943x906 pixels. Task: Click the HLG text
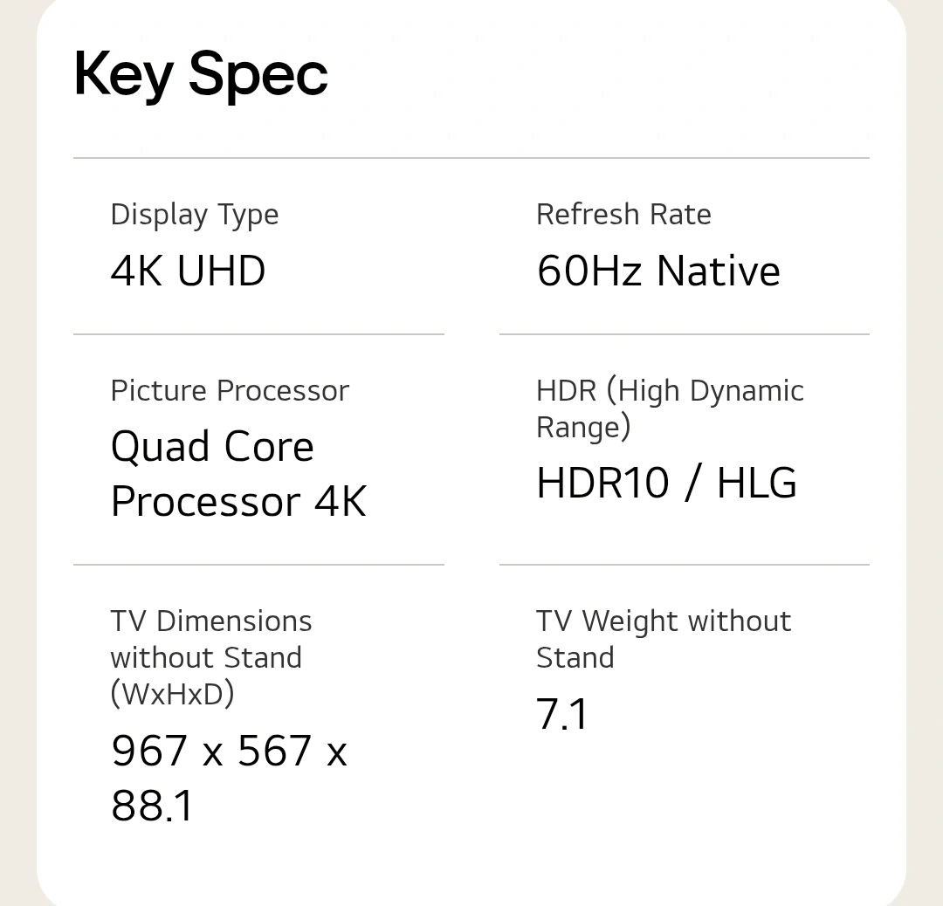pos(757,483)
